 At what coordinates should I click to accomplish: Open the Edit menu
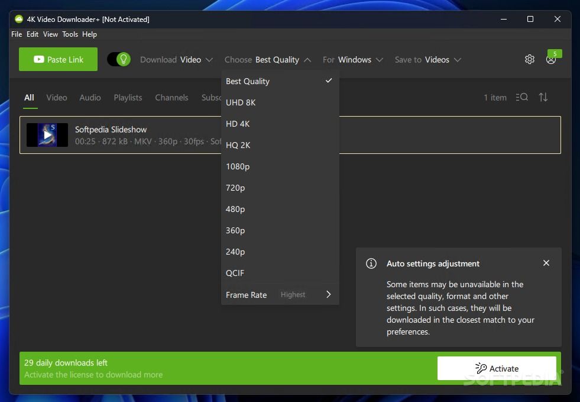pos(33,34)
